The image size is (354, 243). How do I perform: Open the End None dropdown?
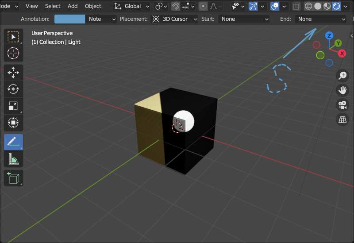(320, 19)
